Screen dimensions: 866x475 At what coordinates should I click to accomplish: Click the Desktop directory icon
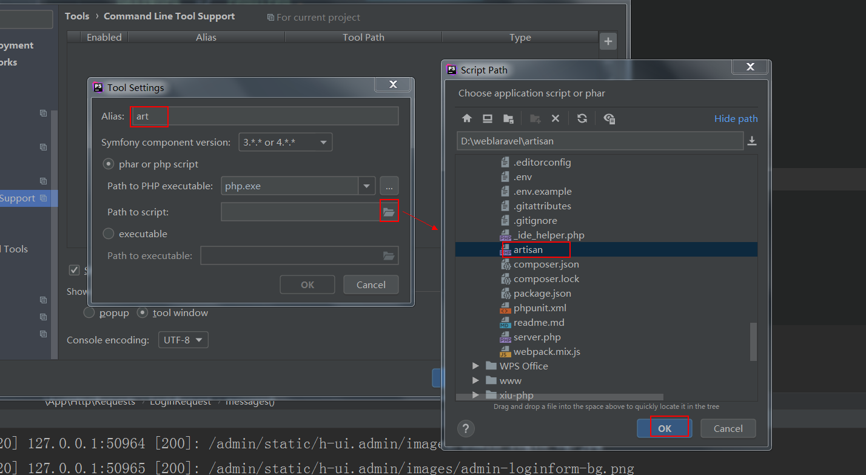pos(488,119)
